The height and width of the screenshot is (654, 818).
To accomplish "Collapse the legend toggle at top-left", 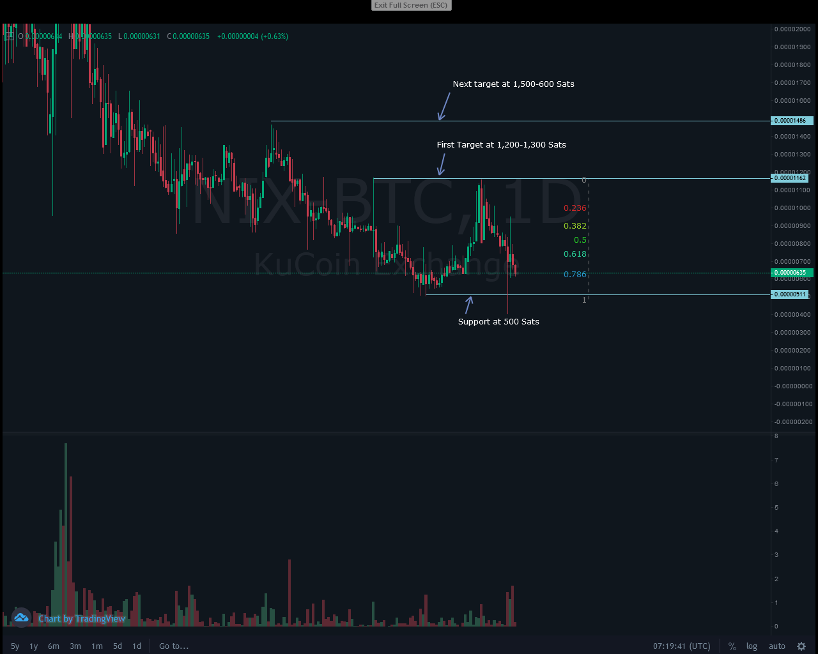I will [x=9, y=36].
